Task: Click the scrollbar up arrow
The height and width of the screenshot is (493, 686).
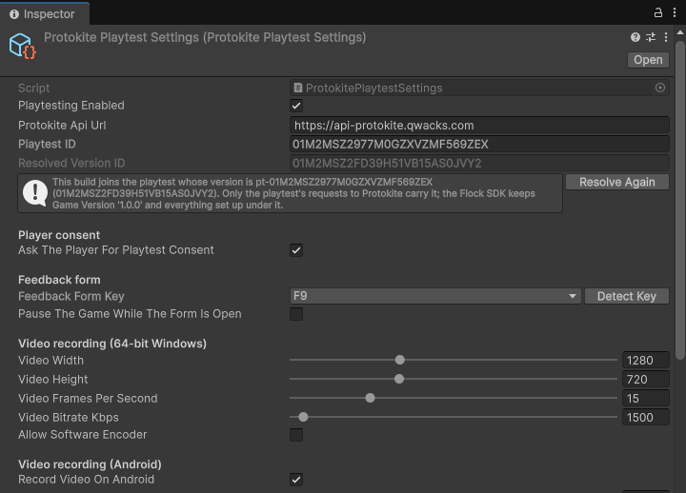Action: 680,32
